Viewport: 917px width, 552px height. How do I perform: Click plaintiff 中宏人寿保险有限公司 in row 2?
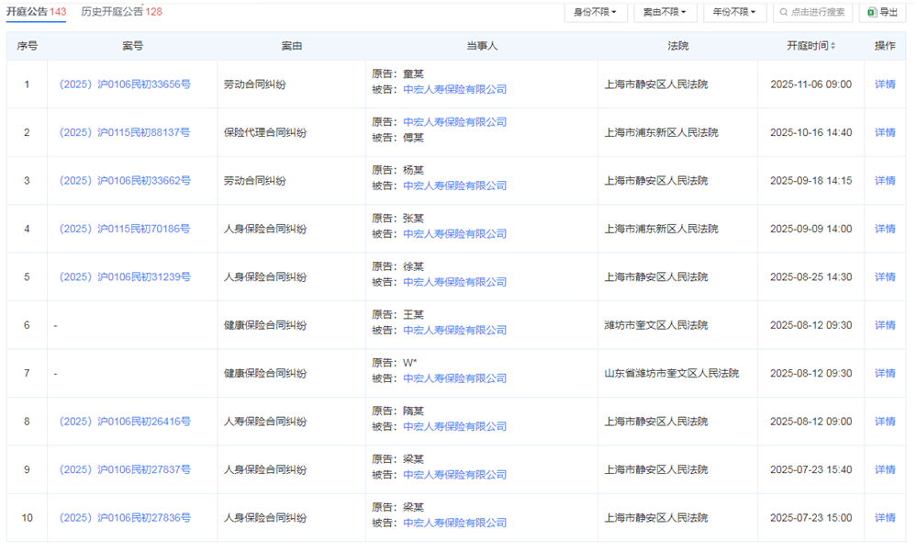(x=454, y=122)
